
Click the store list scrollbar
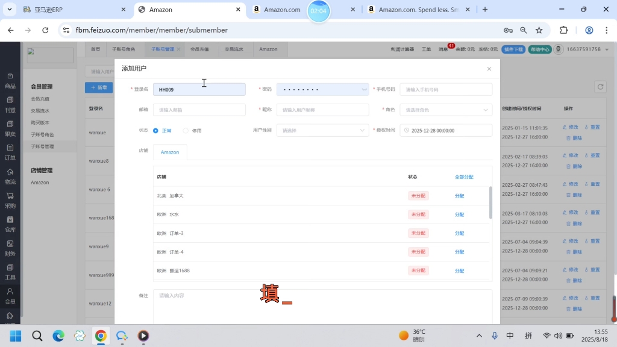pyautogui.click(x=490, y=202)
